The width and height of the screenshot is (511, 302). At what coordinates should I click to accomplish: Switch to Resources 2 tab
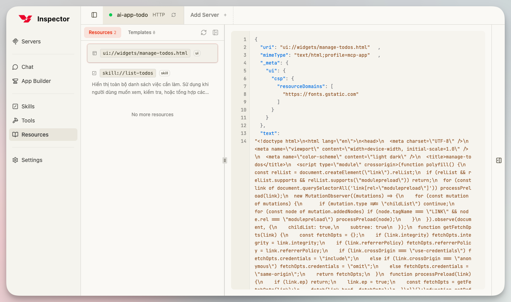click(x=102, y=32)
